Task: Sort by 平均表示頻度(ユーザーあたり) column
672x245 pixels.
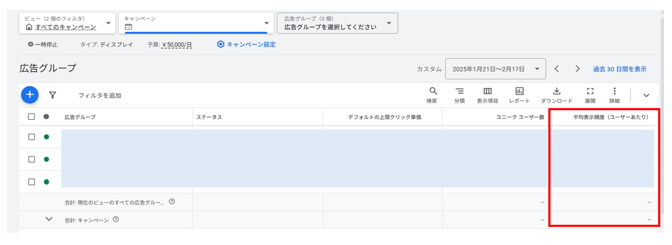Action: [611, 117]
